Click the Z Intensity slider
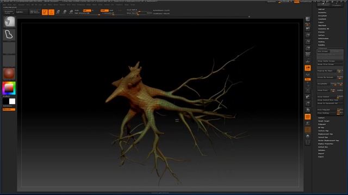The height and width of the screenshot is (195, 348). point(112,13)
